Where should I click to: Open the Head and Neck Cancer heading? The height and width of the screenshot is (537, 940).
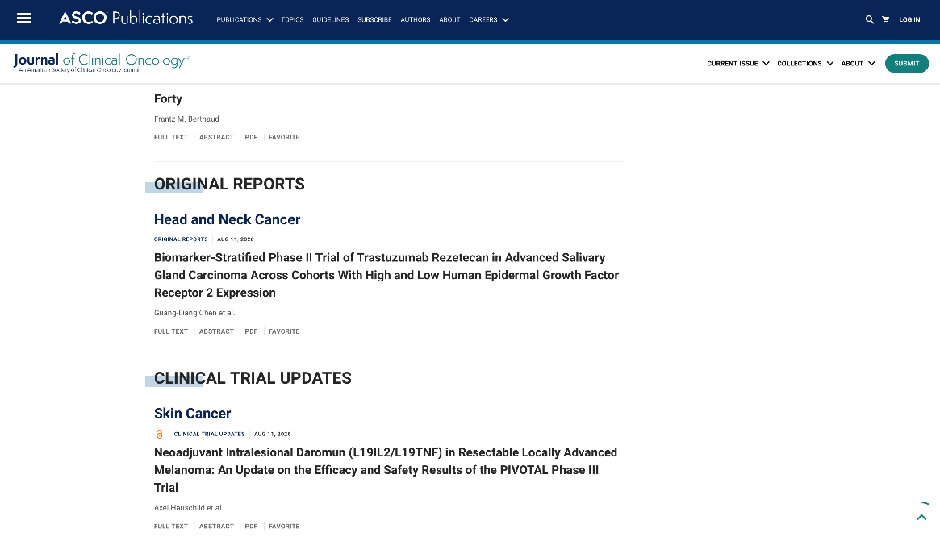228,219
